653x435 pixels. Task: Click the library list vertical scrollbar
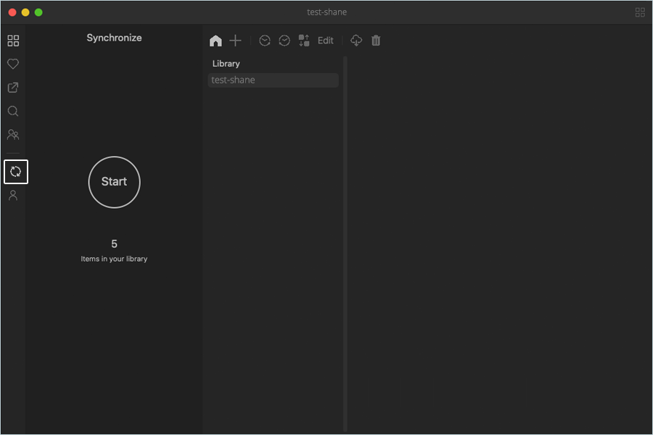(345, 244)
